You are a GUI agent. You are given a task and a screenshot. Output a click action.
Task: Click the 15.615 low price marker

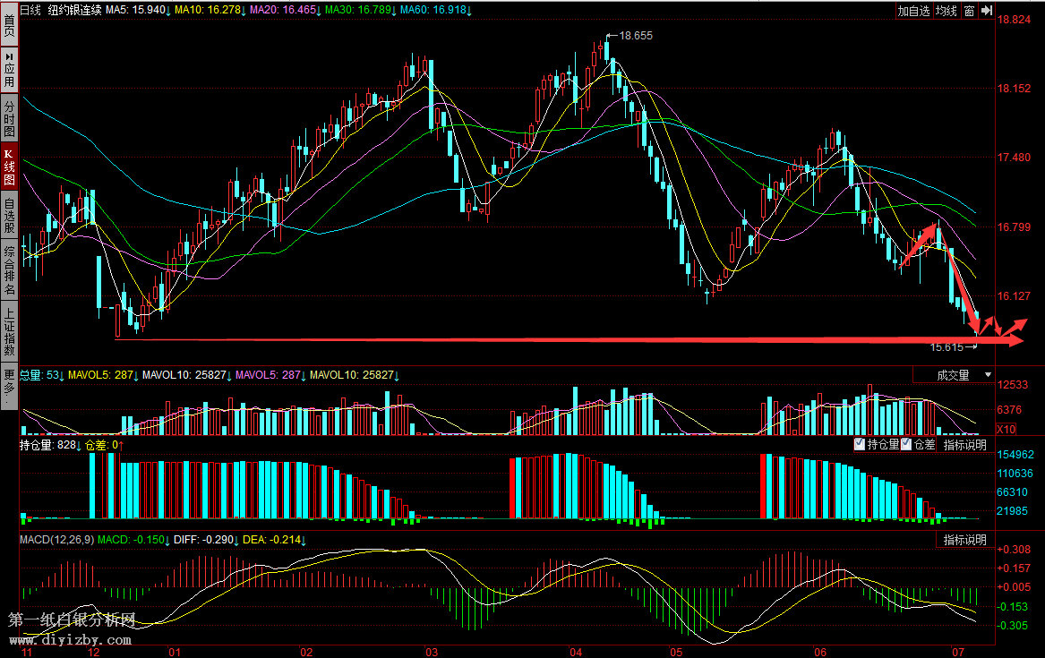click(x=946, y=347)
